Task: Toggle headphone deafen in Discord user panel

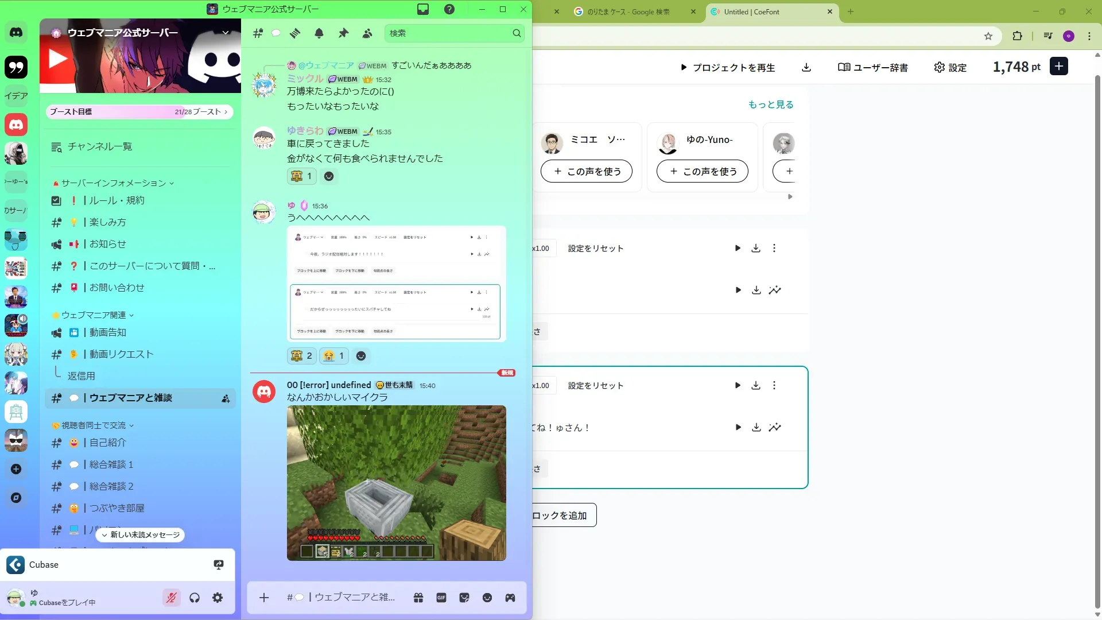Action: coord(195,598)
